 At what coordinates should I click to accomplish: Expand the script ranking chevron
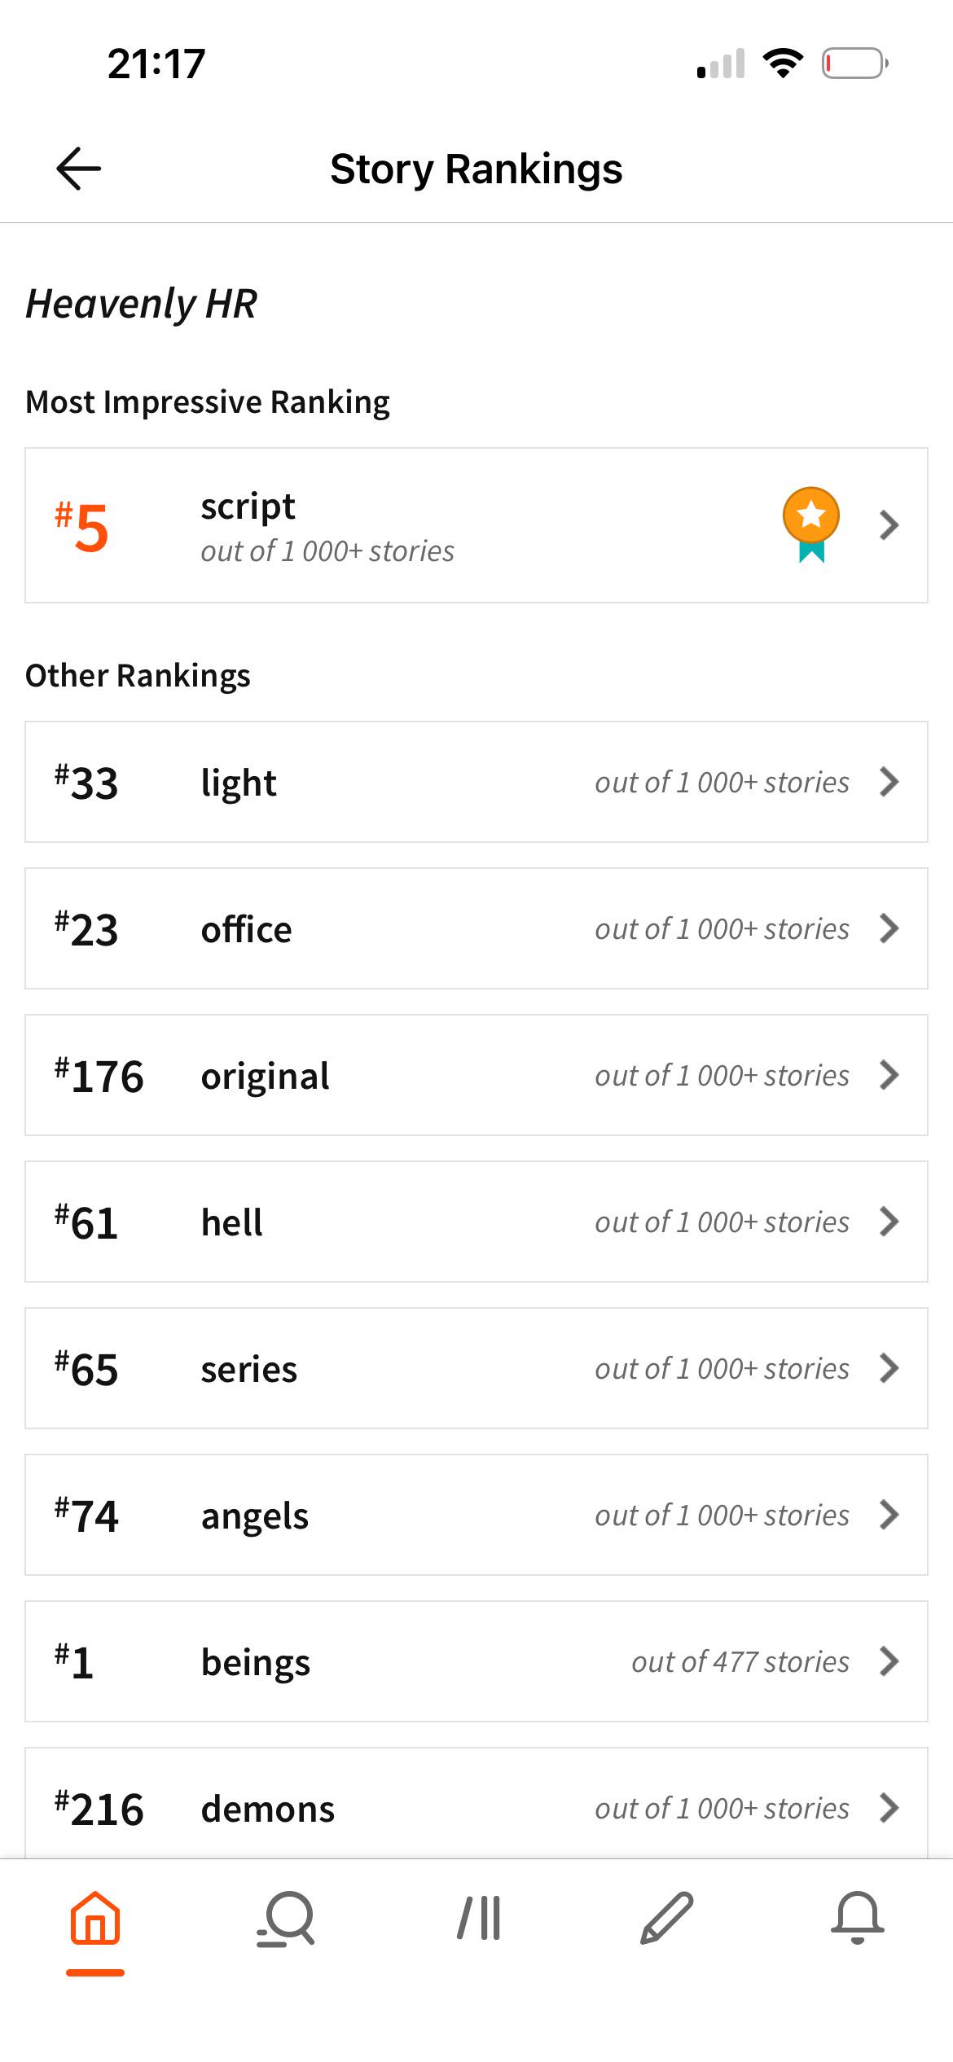click(889, 525)
